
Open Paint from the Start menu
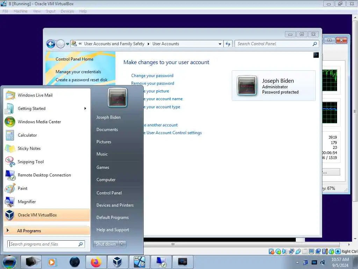[x=47, y=188]
